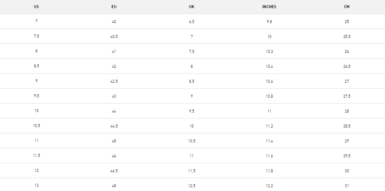This screenshot has height=191, width=385.
Task: Click the CM column header
Action: pyautogui.click(x=346, y=7)
